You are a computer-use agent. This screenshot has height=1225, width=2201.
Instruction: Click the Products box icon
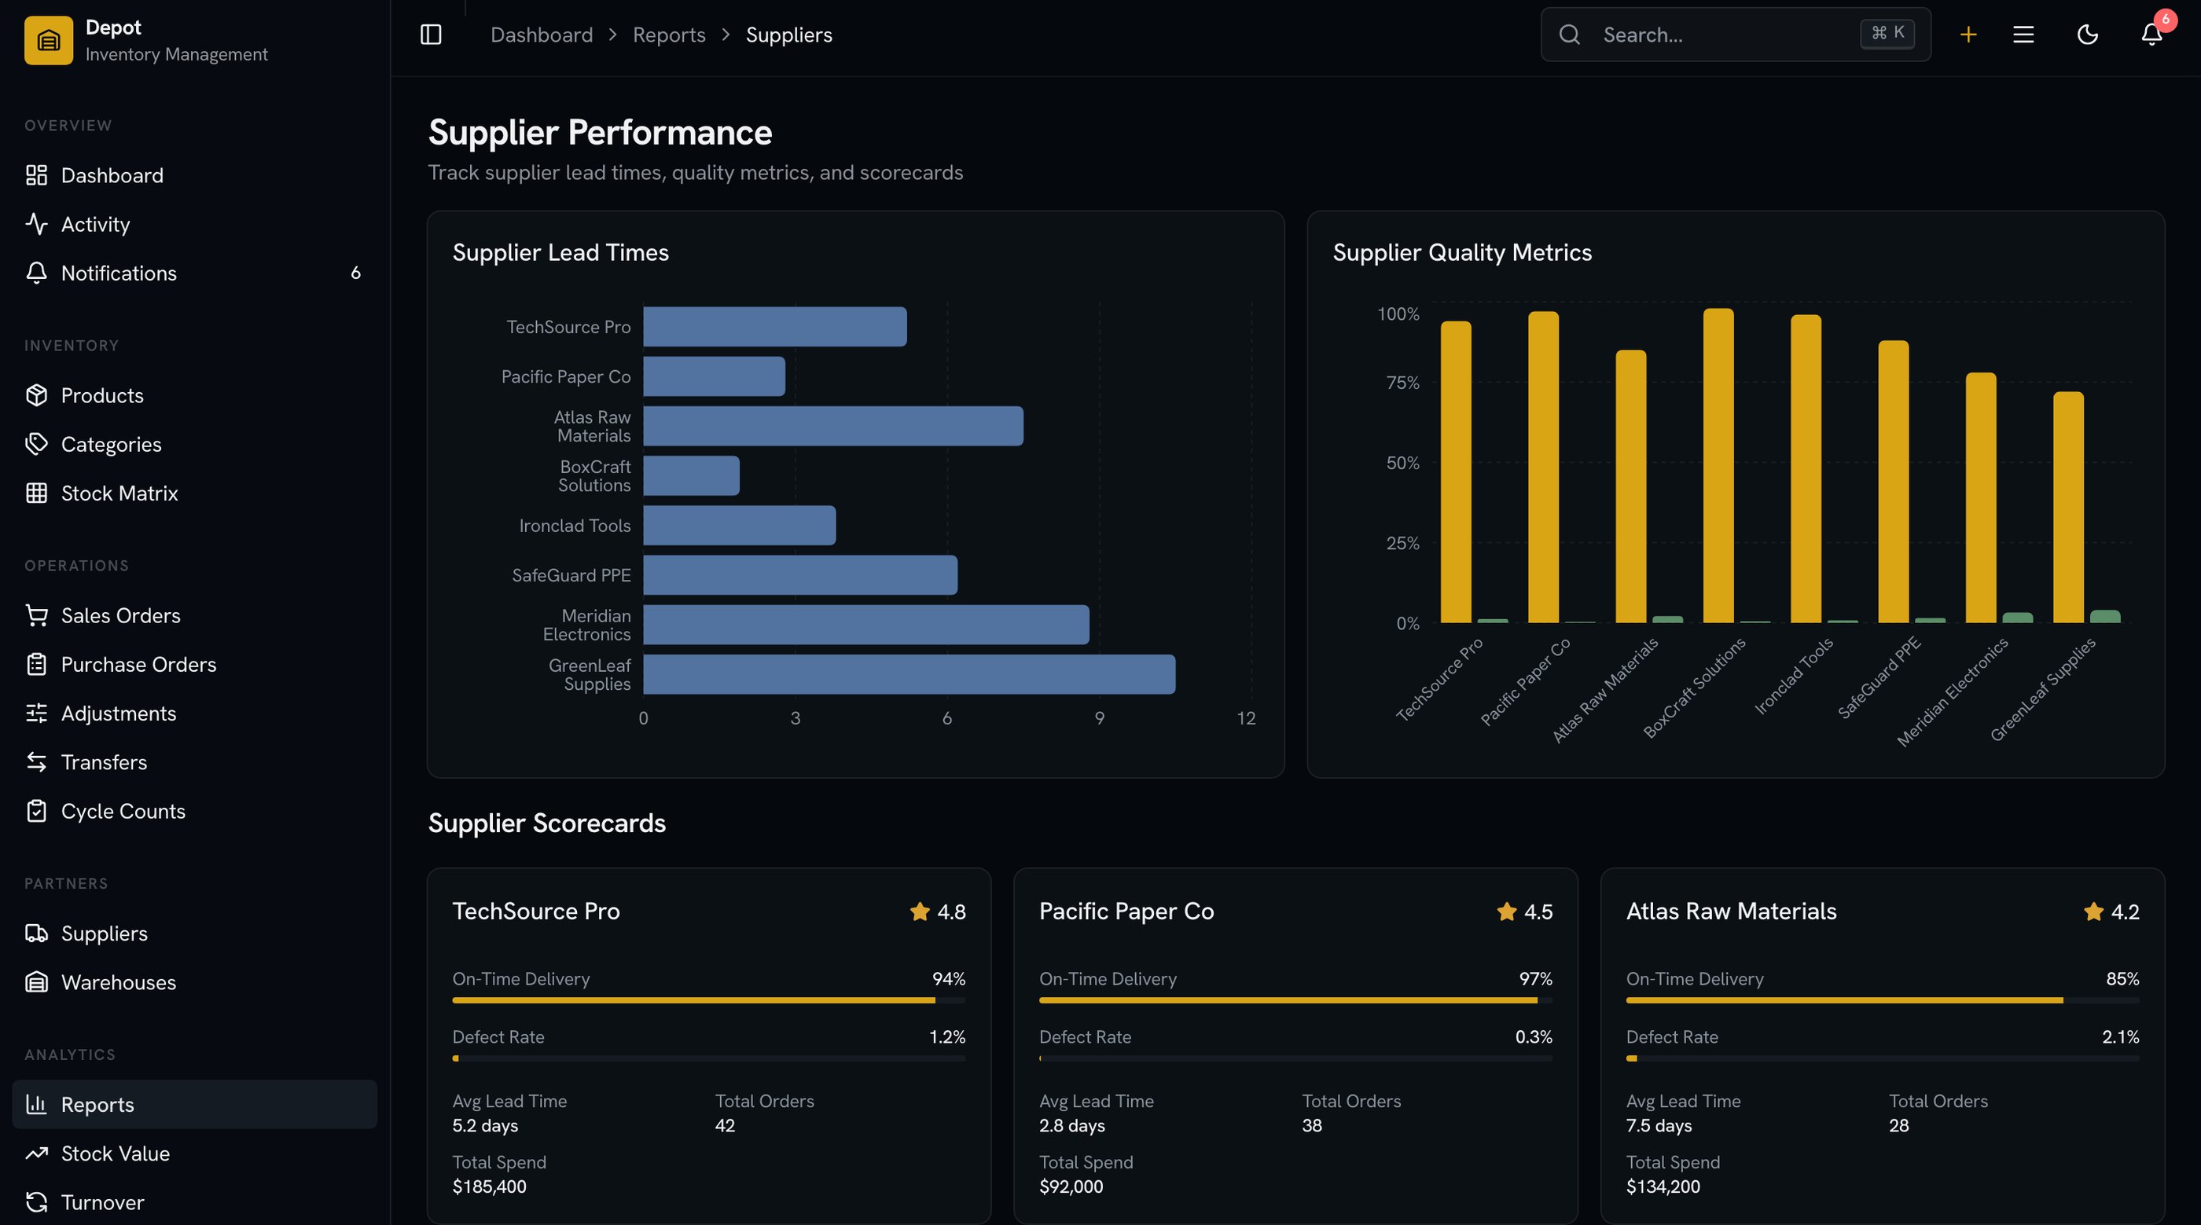(x=37, y=394)
